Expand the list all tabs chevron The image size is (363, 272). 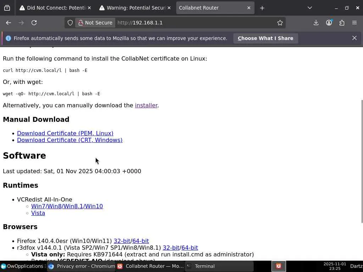point(310,8)
